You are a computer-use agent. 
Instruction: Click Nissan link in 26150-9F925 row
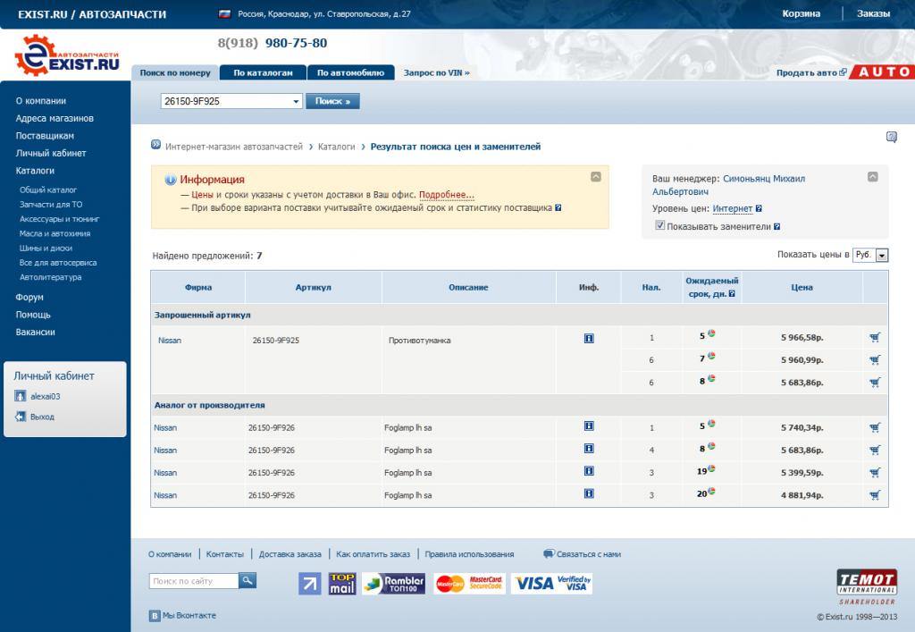click(169, 341)
